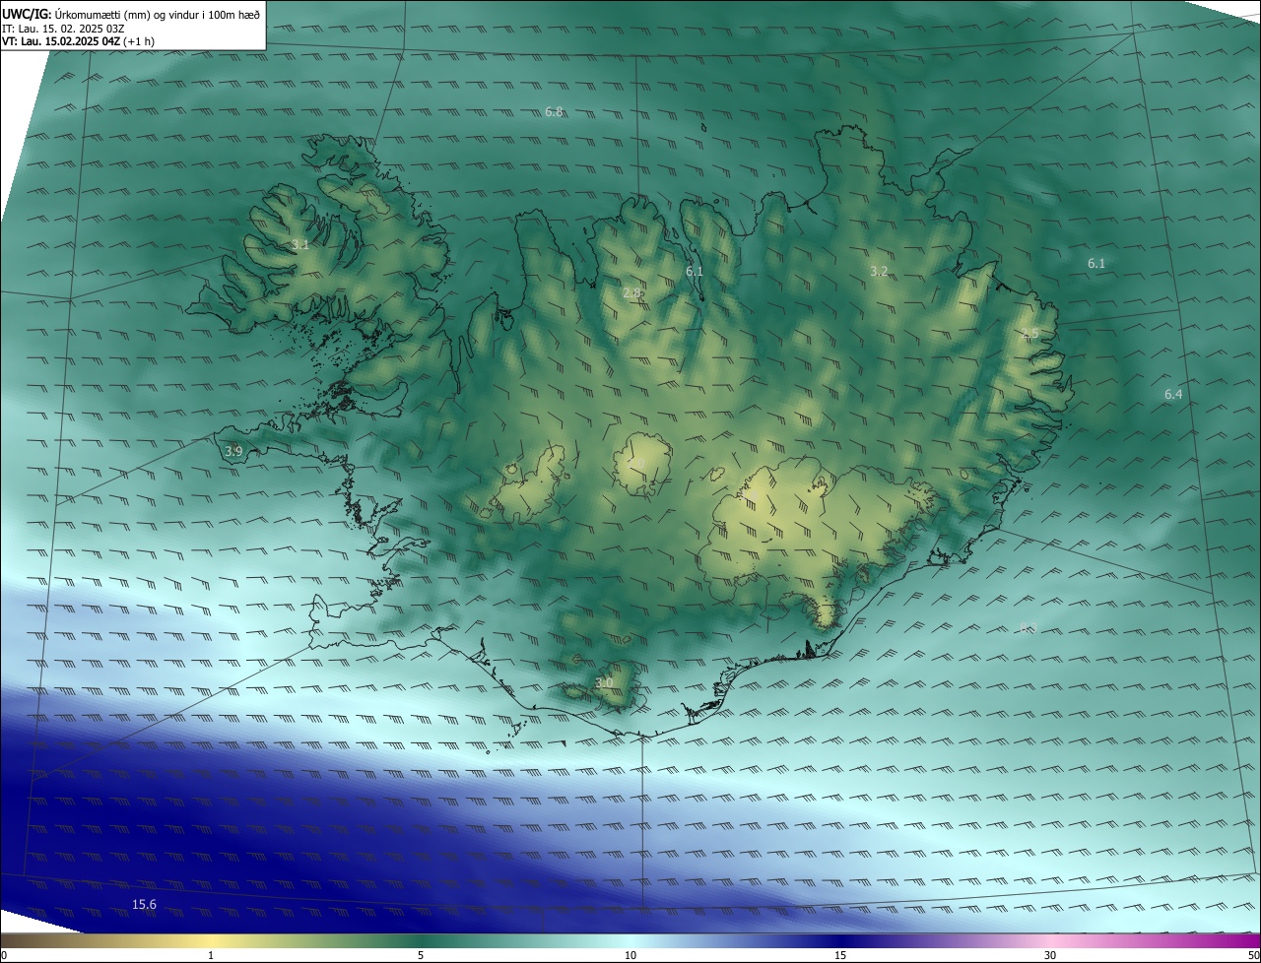1261x963 pixels.
Task: Click the 6.8 value label north of Iceland
Action: coord(554,112)
